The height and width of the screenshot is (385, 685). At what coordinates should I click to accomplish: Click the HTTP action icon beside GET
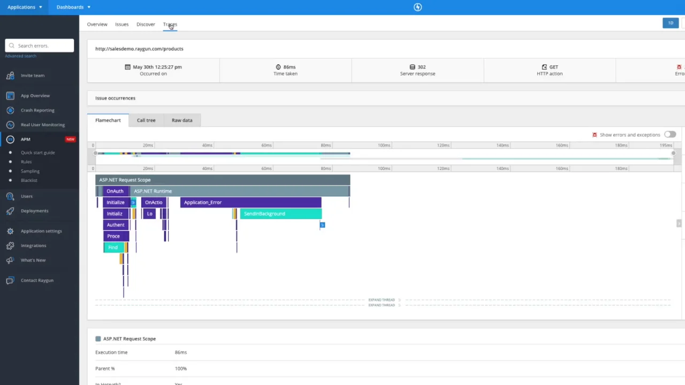[544, 67]
